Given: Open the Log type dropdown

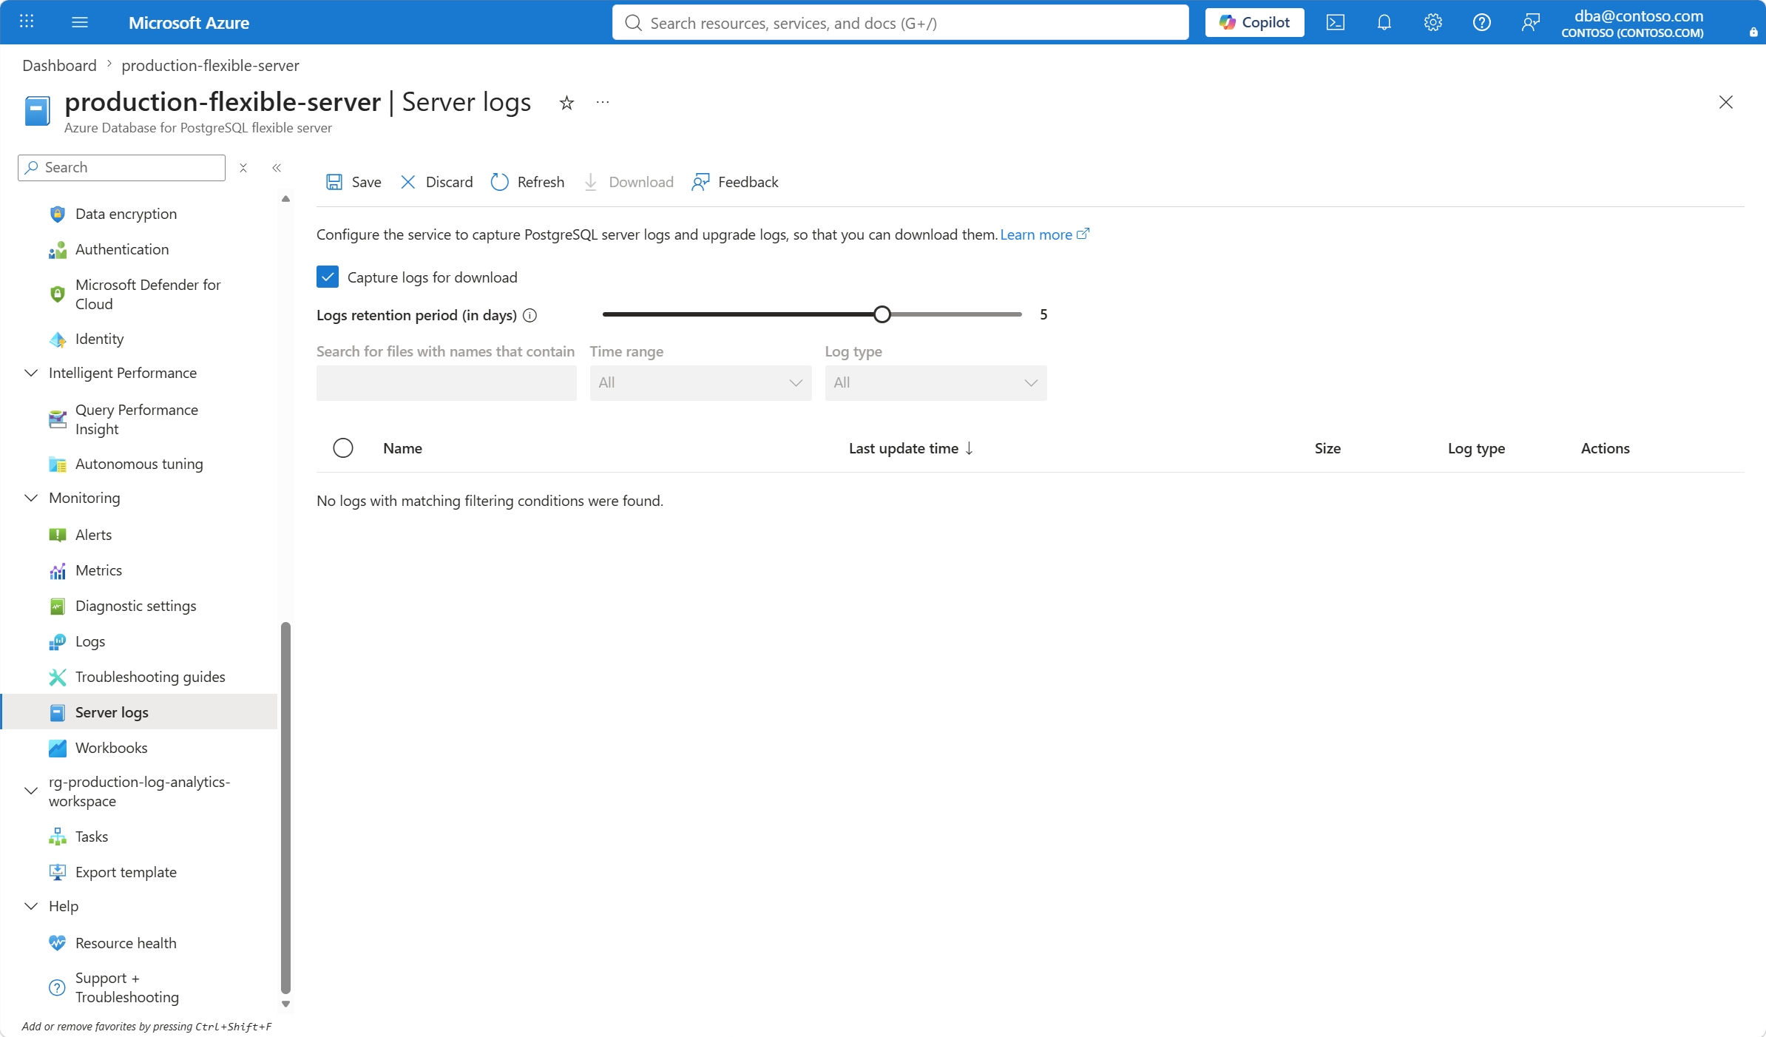Looking at the screenshot, I should tap(936, 383).
